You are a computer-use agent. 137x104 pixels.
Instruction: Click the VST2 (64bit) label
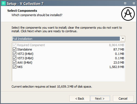(x=25, y=54)
